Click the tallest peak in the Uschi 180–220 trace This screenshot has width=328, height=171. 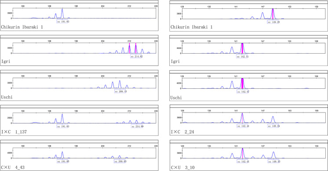[x=120, y=84]
